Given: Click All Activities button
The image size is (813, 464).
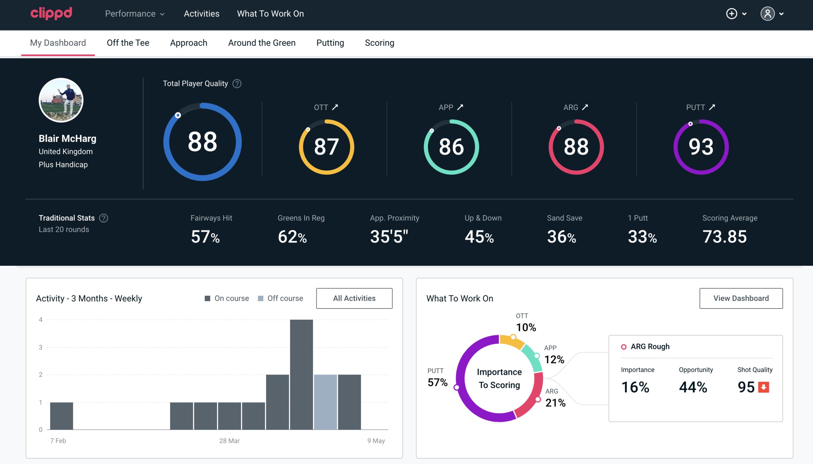Looking at the screenshot, I should pos(354,298).
